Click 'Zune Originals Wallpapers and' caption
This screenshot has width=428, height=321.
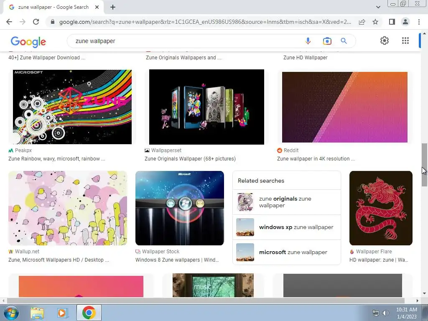[184, 58]
